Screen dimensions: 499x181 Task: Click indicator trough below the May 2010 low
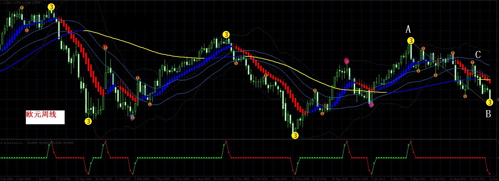[x=295, y=174]
